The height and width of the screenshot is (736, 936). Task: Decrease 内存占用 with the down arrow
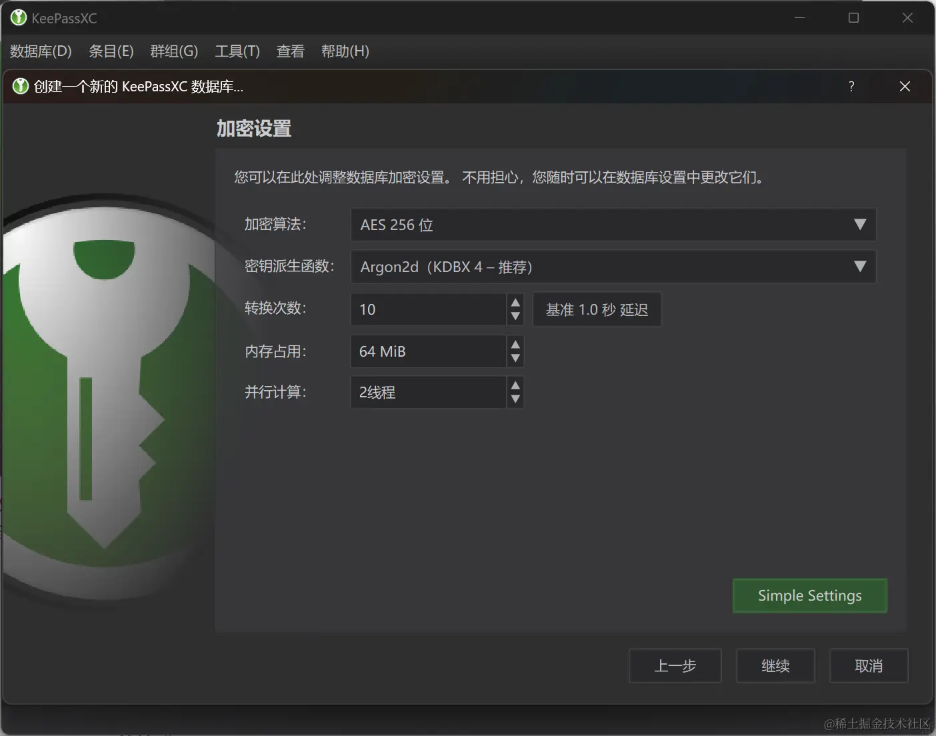point(515,358)
